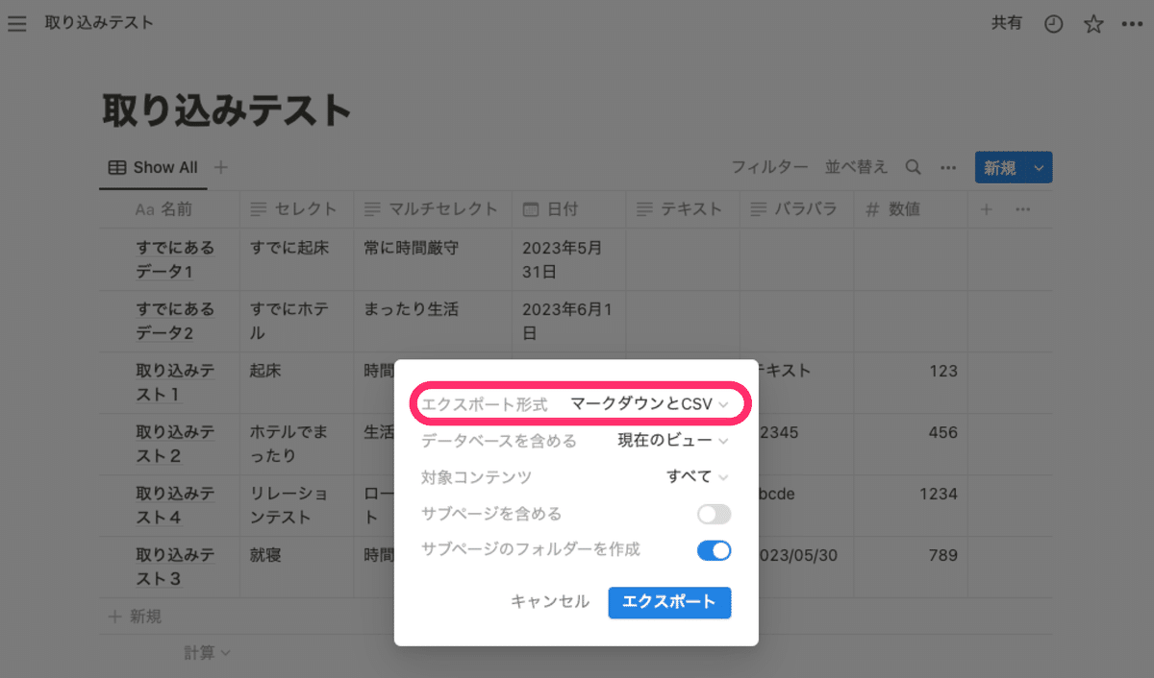This screenshot has width=1154, height=678.
Task: Click the エクスポート button
Action: click(x=669, y=603)
